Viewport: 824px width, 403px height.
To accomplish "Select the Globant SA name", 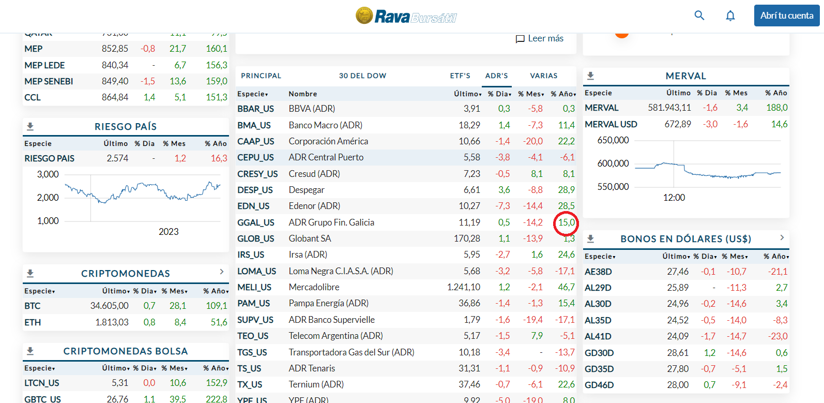I will coord(310,238).
